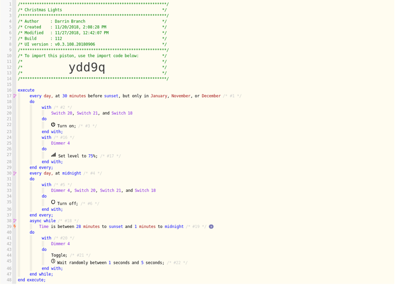Click the modified date 11/27/2018, 12:42:07 PM
397x285 pixels.
tap(82, 33)
